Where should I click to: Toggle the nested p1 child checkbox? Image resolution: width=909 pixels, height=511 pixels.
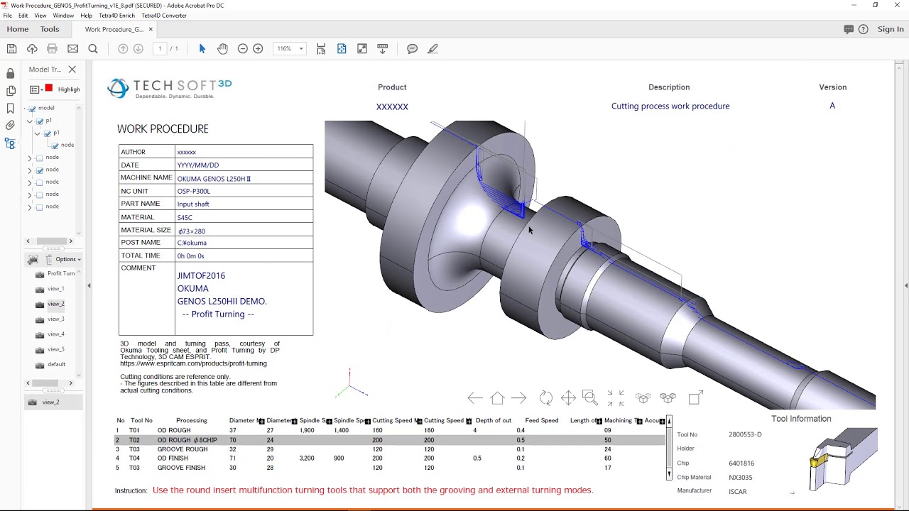[x=48, y=133]
